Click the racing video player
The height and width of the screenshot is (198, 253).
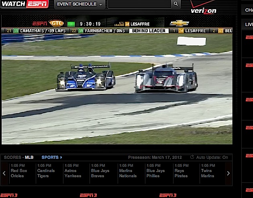pos(116,88)
